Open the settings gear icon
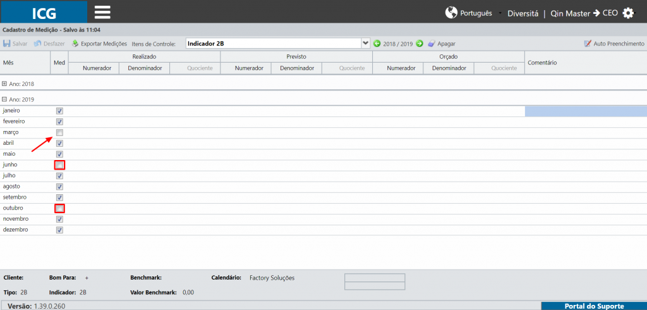 pos(628,13)
